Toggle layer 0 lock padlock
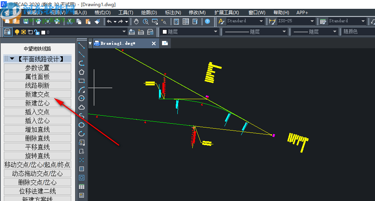The height and width of the screenshot is (201, 375). (37, 32)
